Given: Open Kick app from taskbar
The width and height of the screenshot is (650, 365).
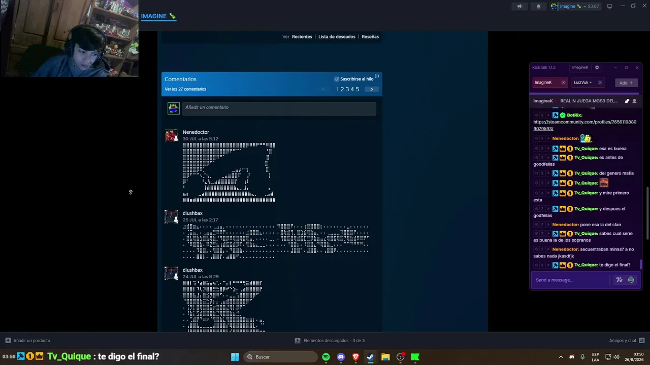Looking at the screenshot, I should click(x=415, y=357).
